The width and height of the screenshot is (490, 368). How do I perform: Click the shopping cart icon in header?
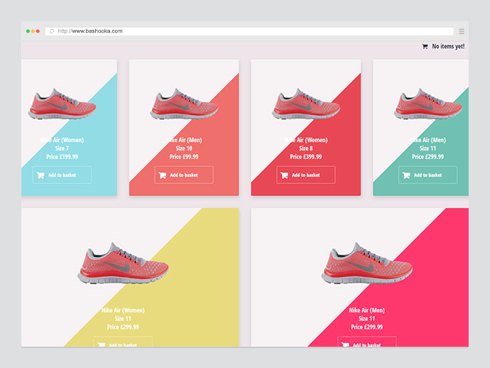coord(425,47)
